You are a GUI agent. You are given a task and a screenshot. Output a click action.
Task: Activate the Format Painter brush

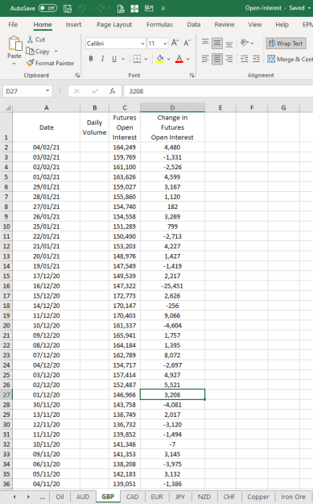pos(51,63)
